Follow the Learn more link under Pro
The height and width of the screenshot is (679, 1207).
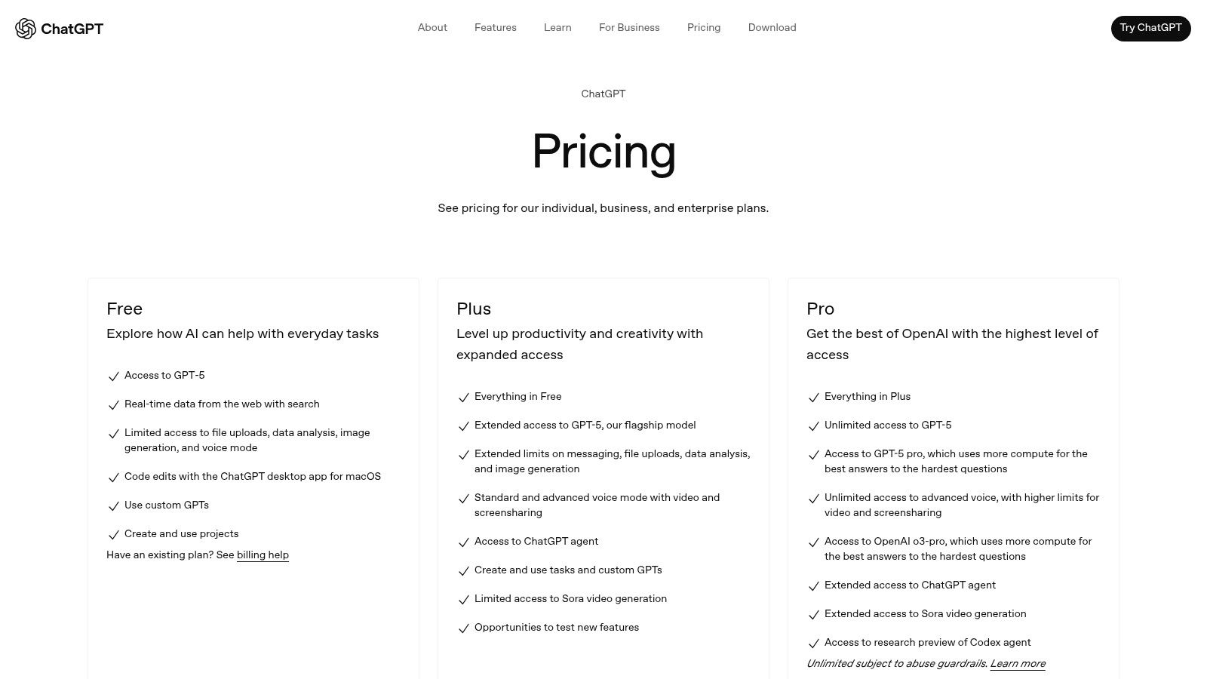pos(1018,663)
